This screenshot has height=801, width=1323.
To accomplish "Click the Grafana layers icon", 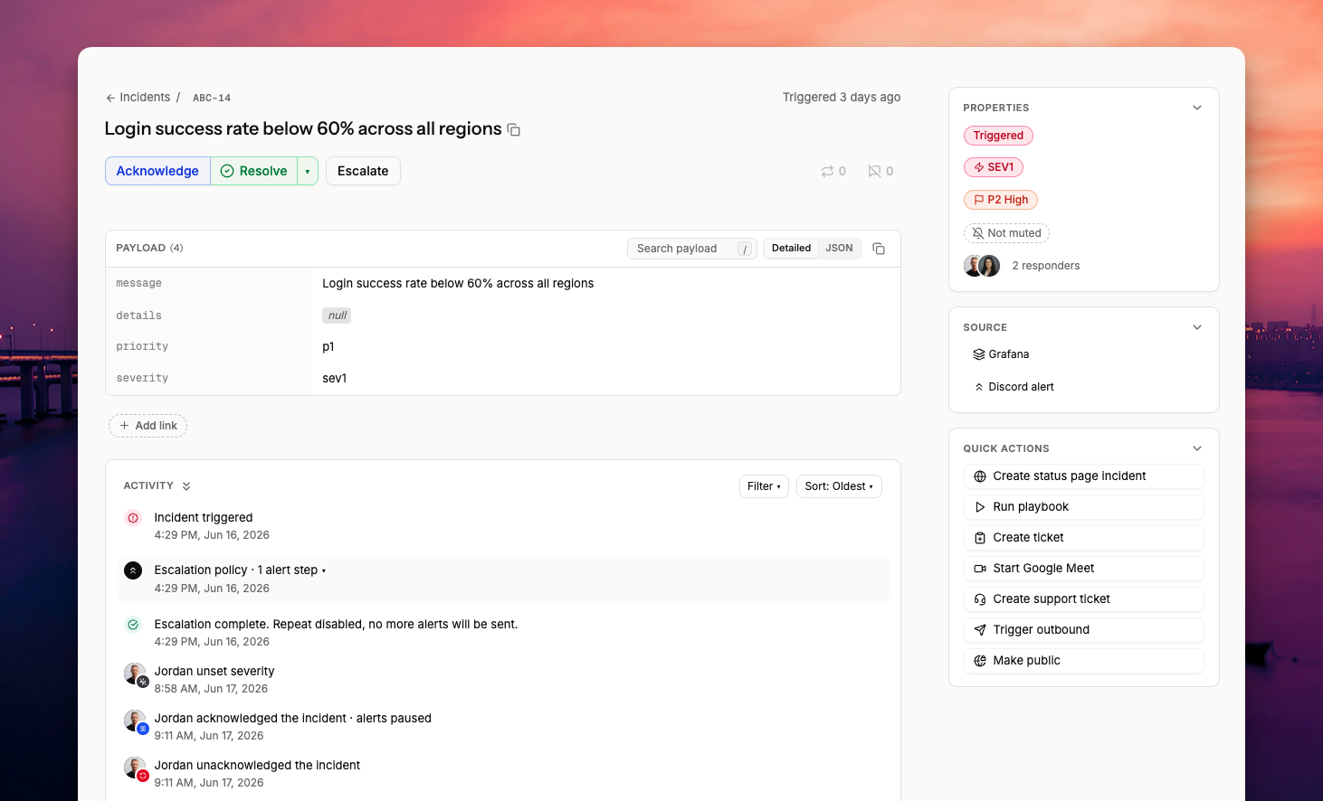I will tap(978, 354).
